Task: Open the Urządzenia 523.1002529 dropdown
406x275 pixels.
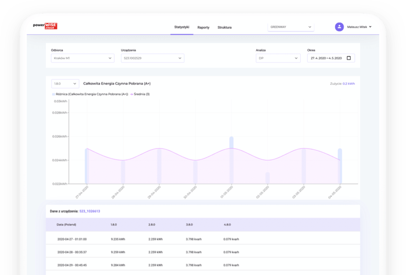Action: (x=153, y=58)
